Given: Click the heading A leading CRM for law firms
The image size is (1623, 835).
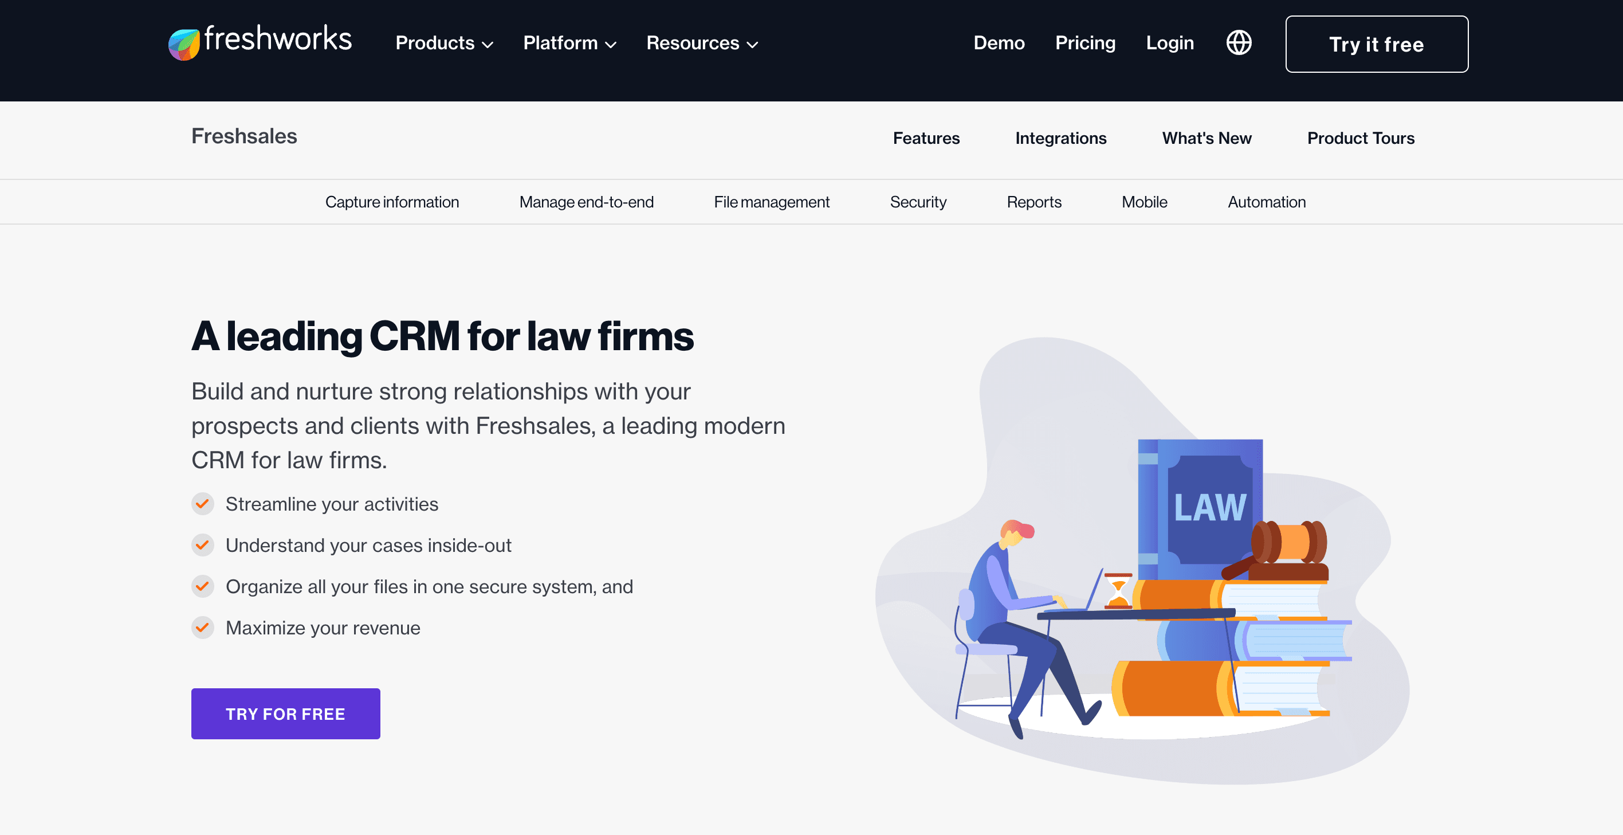Looking at the screenshot, I should [442, 336].
